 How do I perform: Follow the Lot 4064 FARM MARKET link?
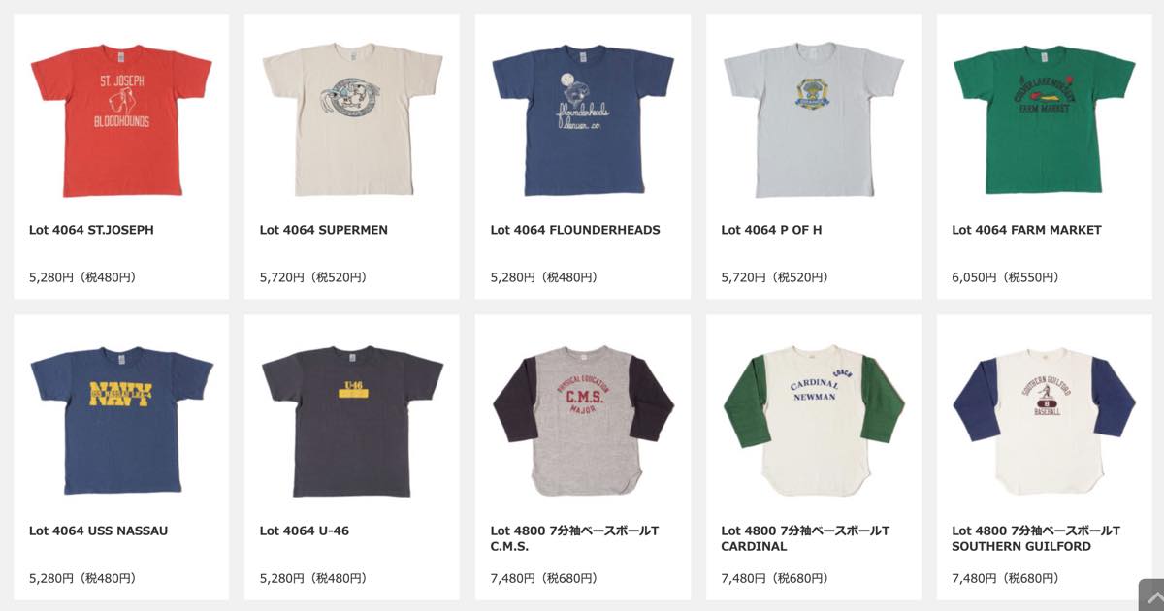(x=1026, y=230)
